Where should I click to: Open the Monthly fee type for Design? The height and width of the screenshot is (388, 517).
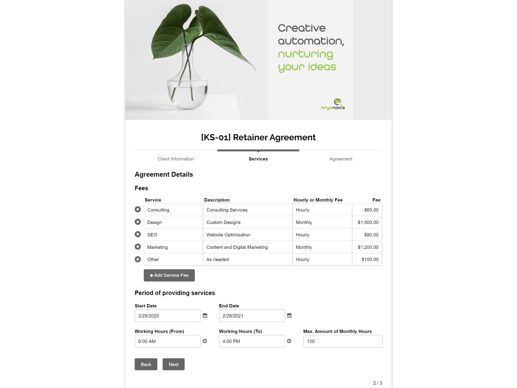(x=322, y=222)
